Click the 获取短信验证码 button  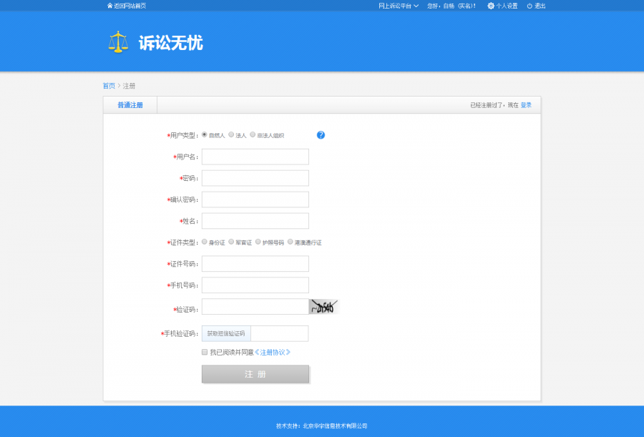[226, 333]
